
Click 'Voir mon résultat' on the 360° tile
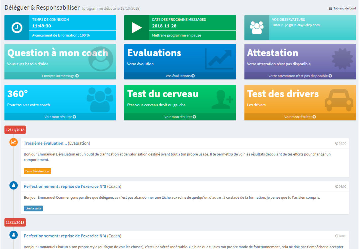tap(60, 117)
